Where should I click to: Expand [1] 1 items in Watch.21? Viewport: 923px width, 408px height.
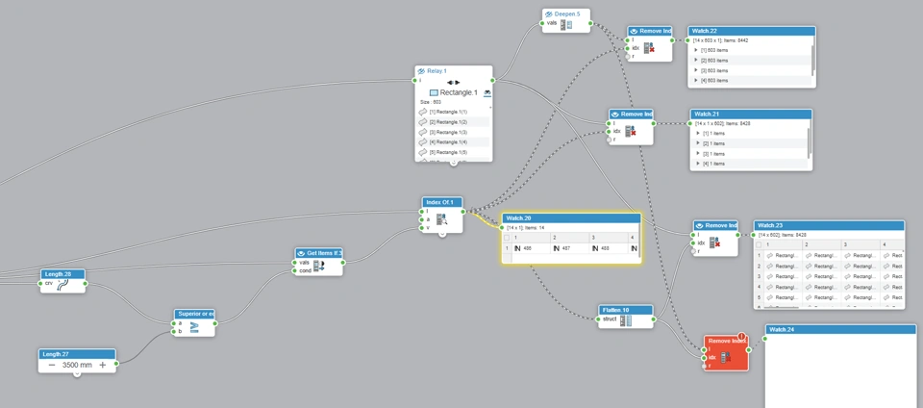(699, 133)
